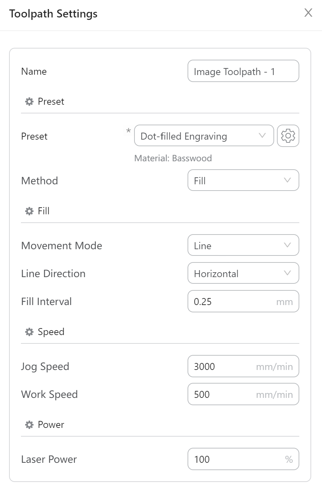
Task: Open preset settings gear button
Action: click(x=288, y=136)
